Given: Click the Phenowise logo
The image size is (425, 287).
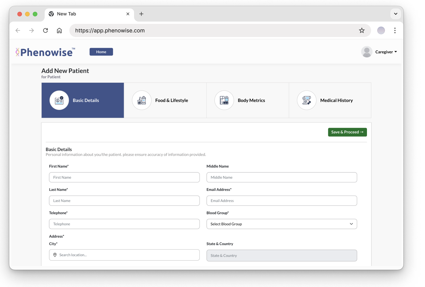Looking at the screenshot, I should click(45, 52).
